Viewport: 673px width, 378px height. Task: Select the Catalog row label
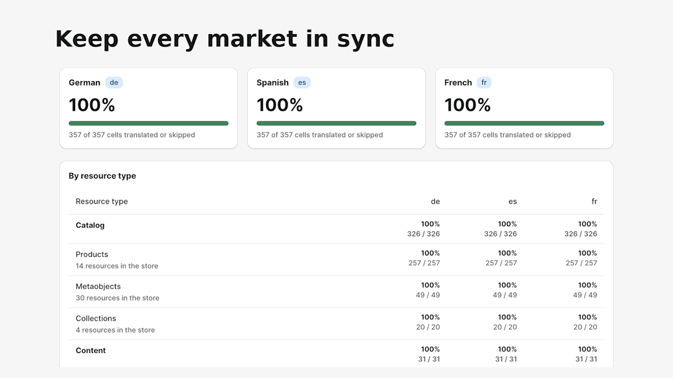90,225
